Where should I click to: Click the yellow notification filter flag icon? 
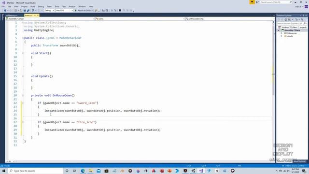coord(252,2)
